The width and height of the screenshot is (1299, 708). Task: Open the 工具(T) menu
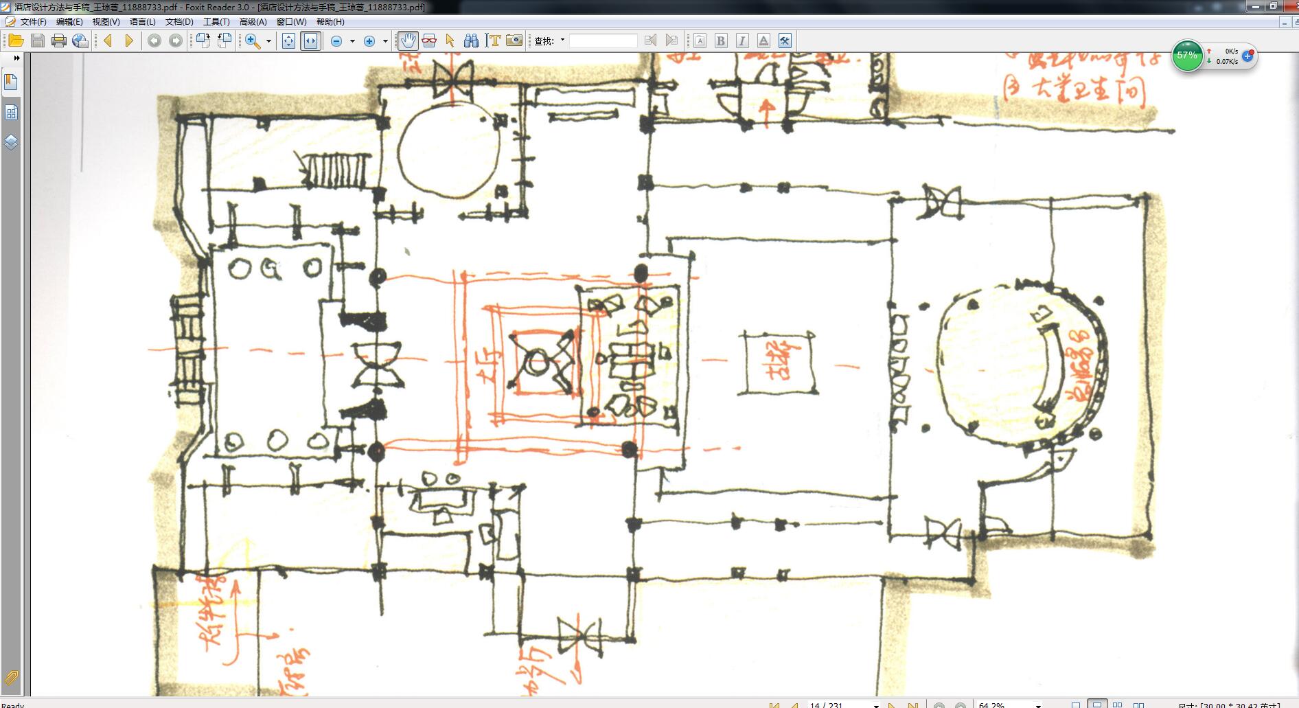(216, 22)
